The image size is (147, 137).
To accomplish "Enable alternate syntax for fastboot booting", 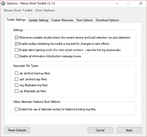I will point(16,109).
